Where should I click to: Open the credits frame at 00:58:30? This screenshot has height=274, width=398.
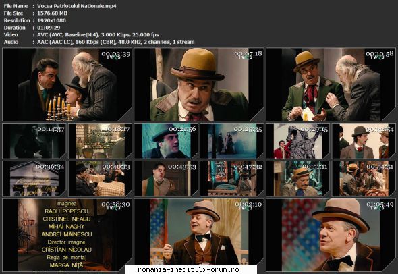[x=67, y=235]
